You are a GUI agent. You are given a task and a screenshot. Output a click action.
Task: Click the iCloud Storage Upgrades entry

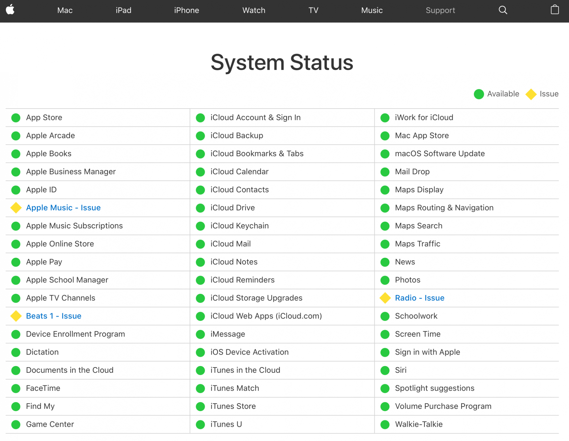(256, 298)
